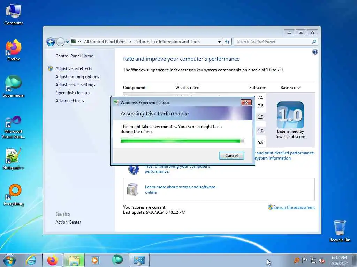
Task: Select Performance Information and Tools breadcrumb
Action: coord(167,42)
